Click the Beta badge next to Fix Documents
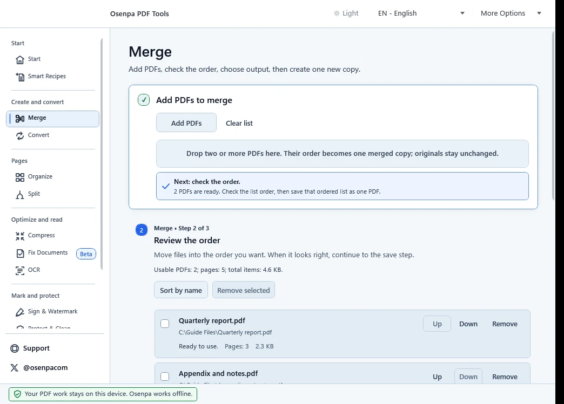 (86, 254)
